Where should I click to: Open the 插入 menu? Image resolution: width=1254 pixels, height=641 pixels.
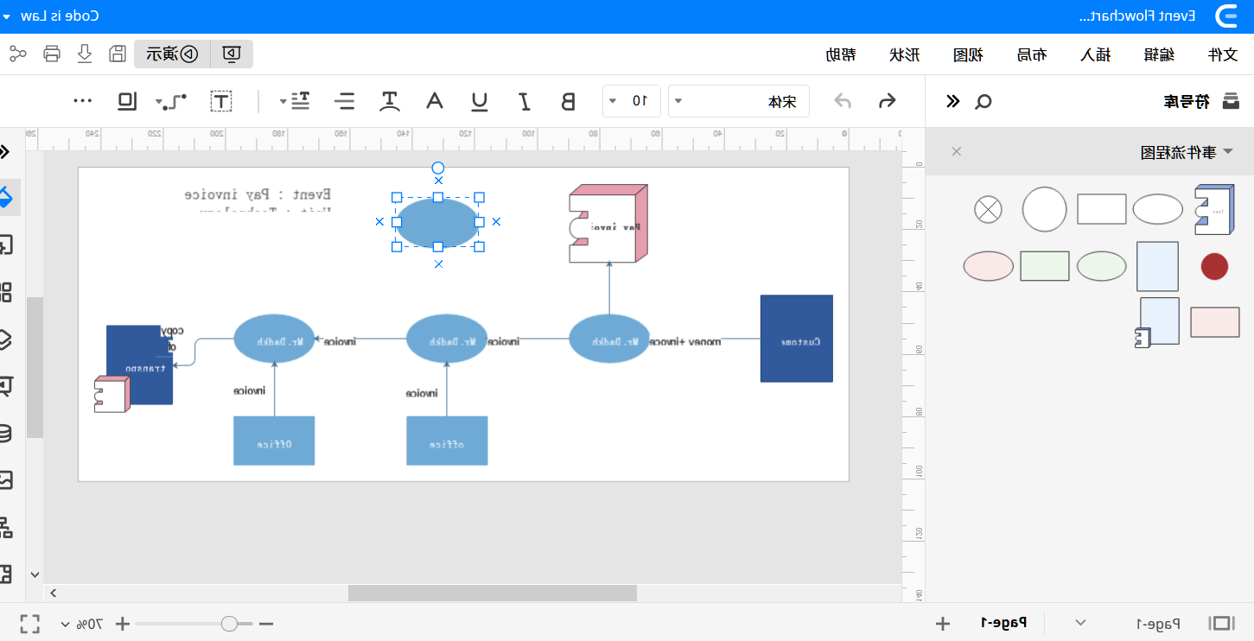(x=1095, y=54)
